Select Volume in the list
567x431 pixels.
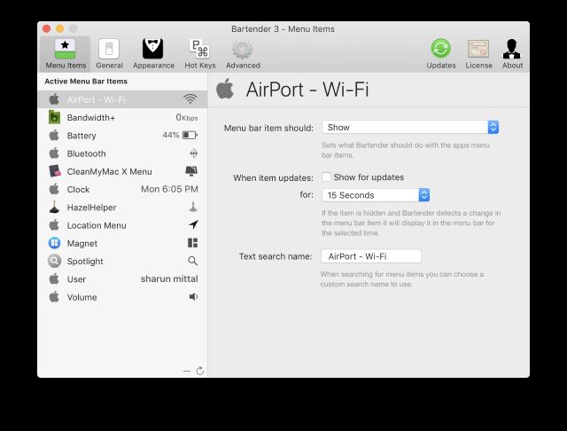[x=122, y=297]
